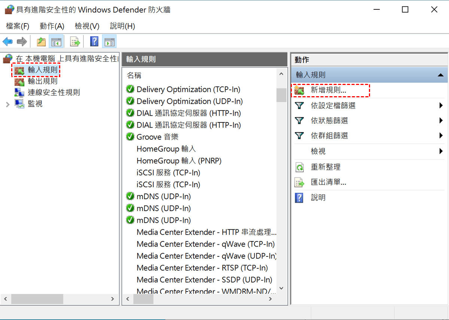449x320 pixels.
Task: Click the 重新整理 refresh icon
Action: (299, 167)
